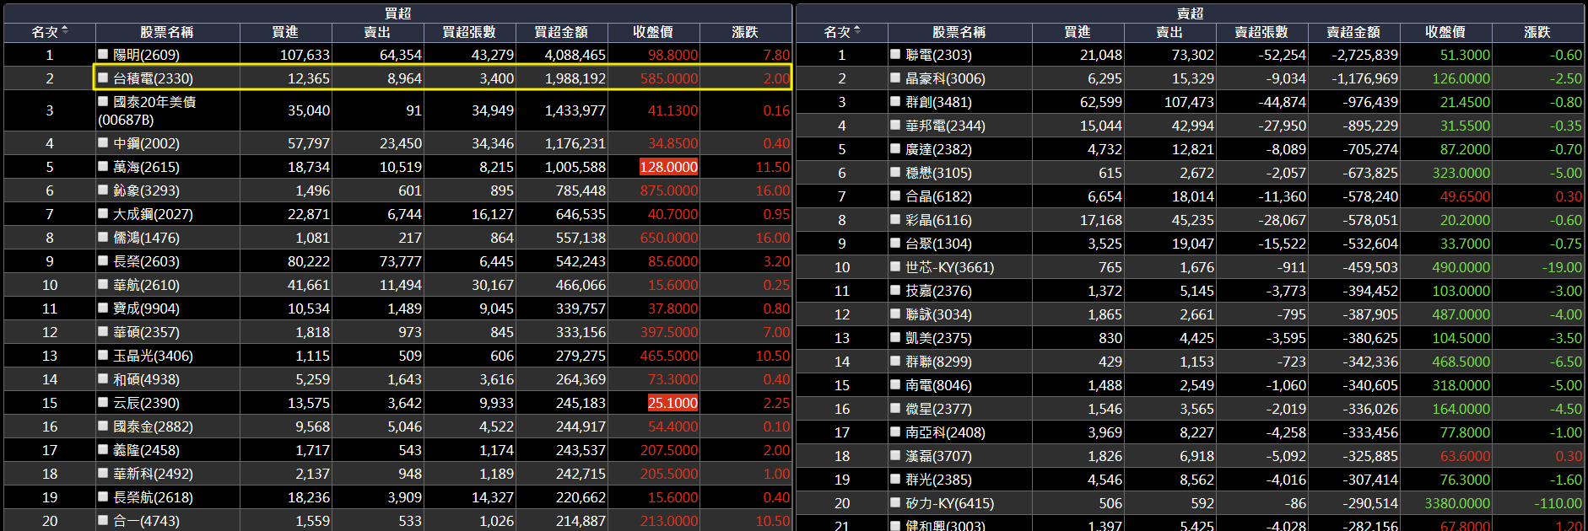Open stock 華航(2610)
This screenshot has height=531, width=1588.
pos(147,285)
